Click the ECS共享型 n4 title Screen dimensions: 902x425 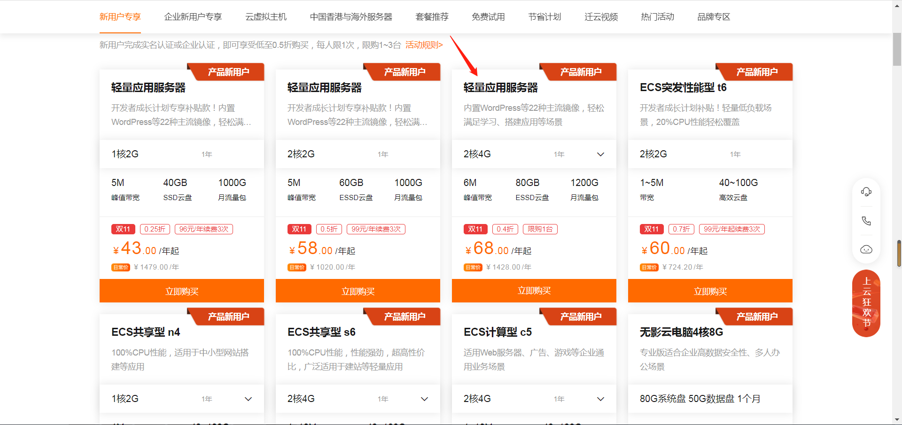point(146,332)
